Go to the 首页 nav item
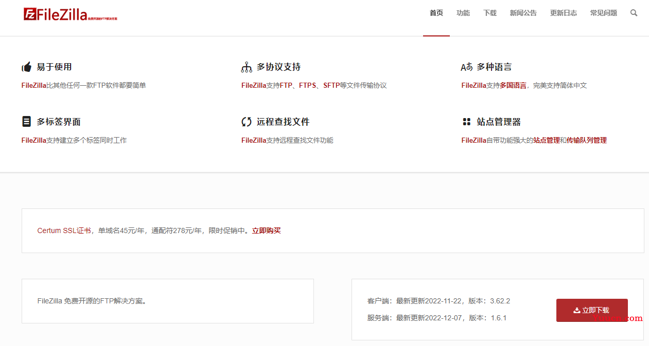649x346 pixels. coord(436,13)
